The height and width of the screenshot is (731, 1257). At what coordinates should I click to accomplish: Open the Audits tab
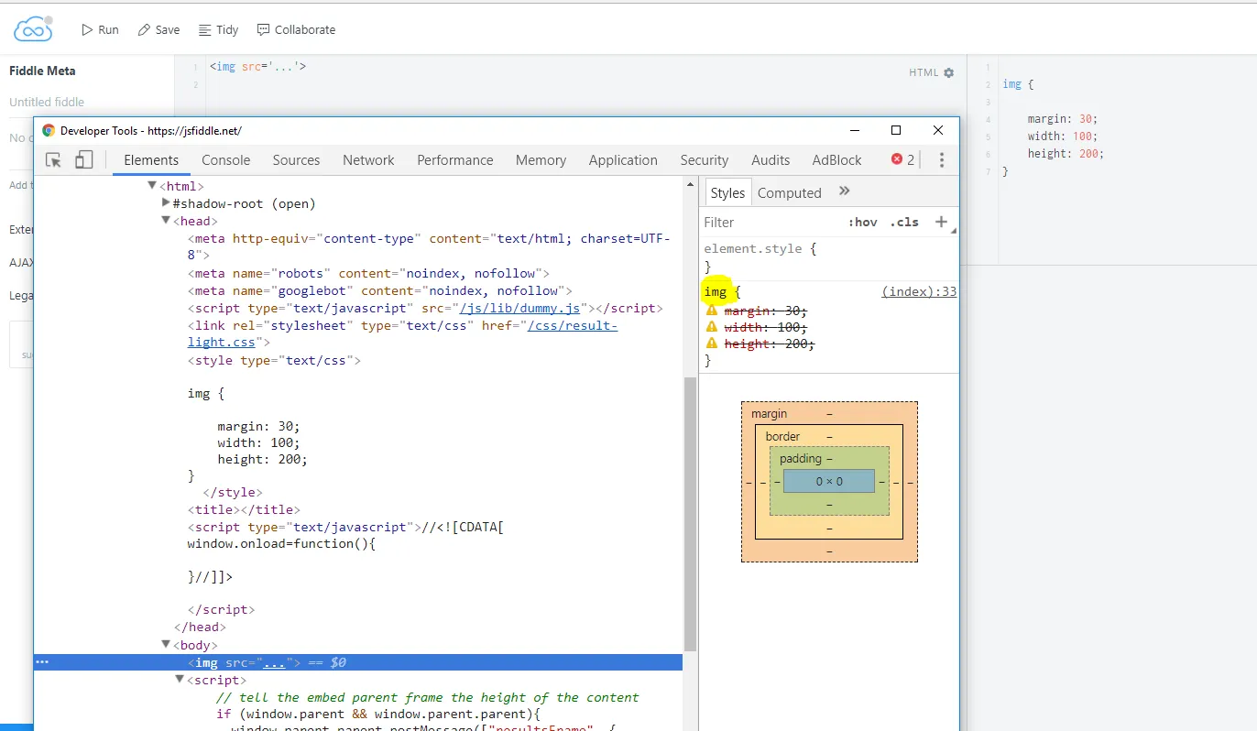pyautogui.click(x=771, y=160)
